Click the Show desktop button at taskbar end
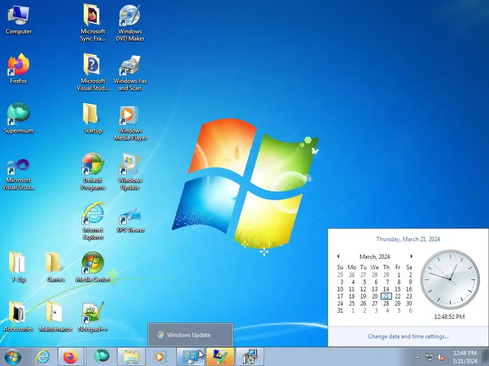The height and width of the screenshot is (366, 489). (485, 356)
